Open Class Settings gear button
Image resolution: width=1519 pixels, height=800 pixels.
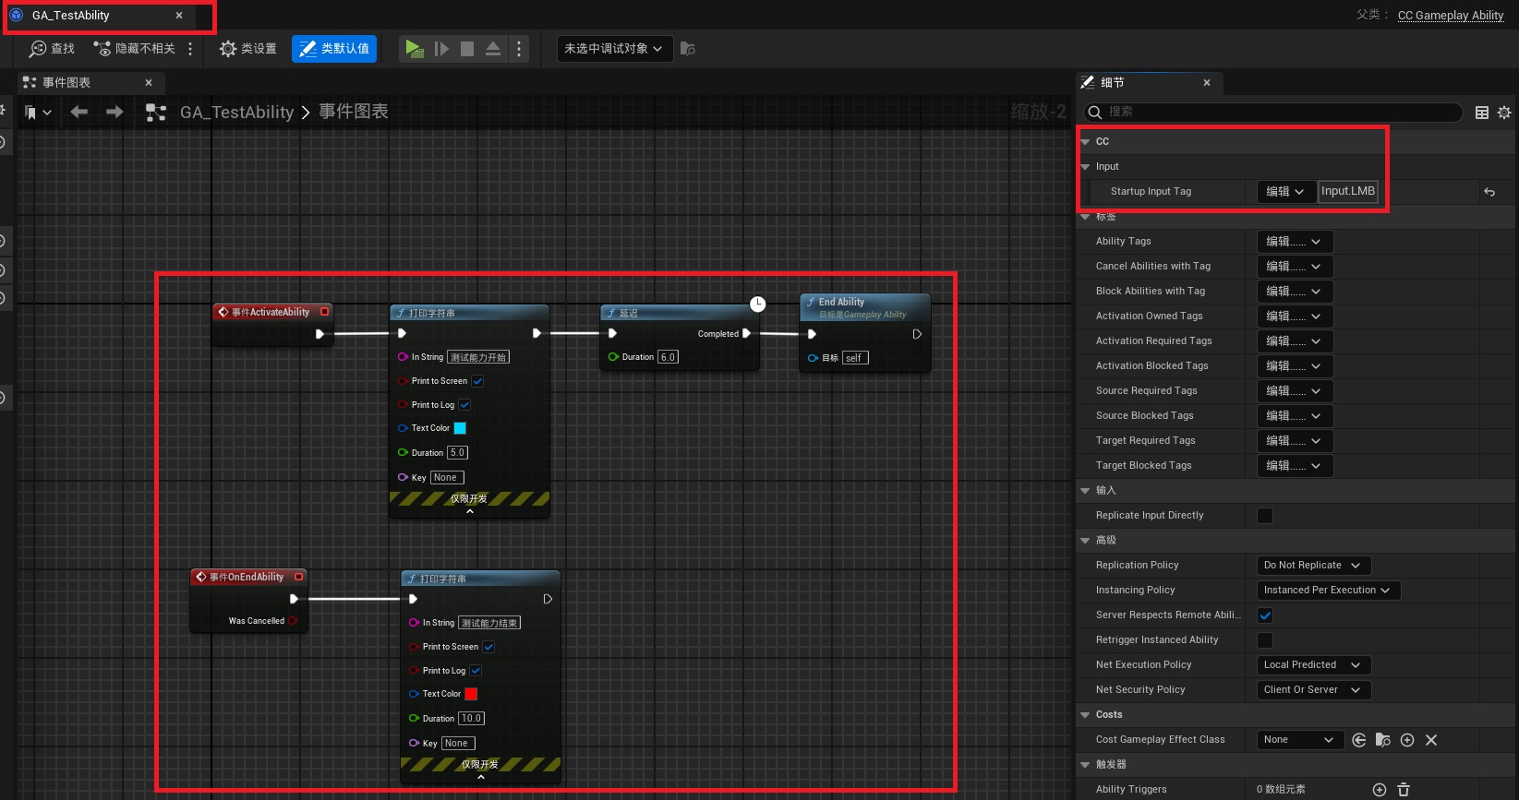point(247,49)
